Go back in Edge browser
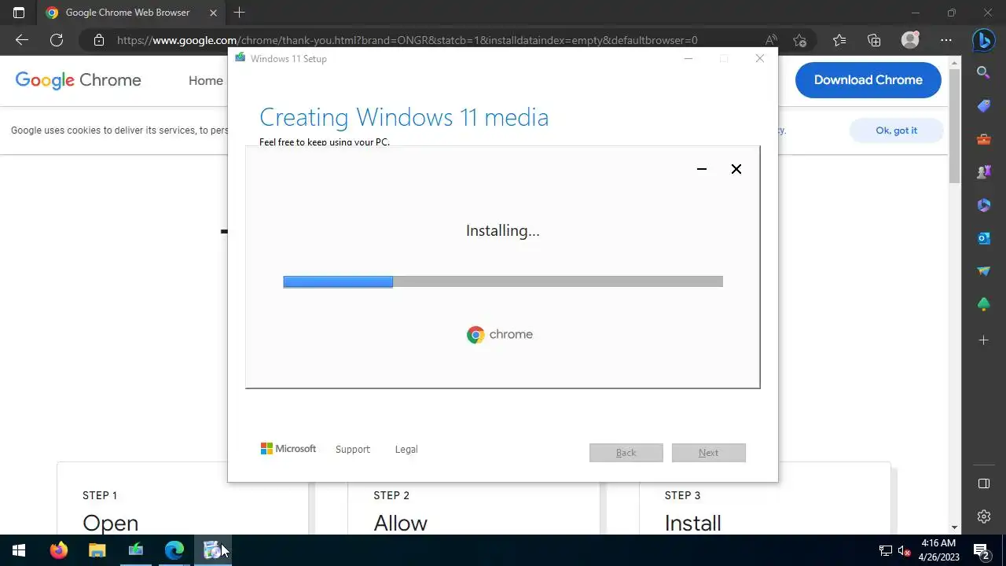 point(22,40)
